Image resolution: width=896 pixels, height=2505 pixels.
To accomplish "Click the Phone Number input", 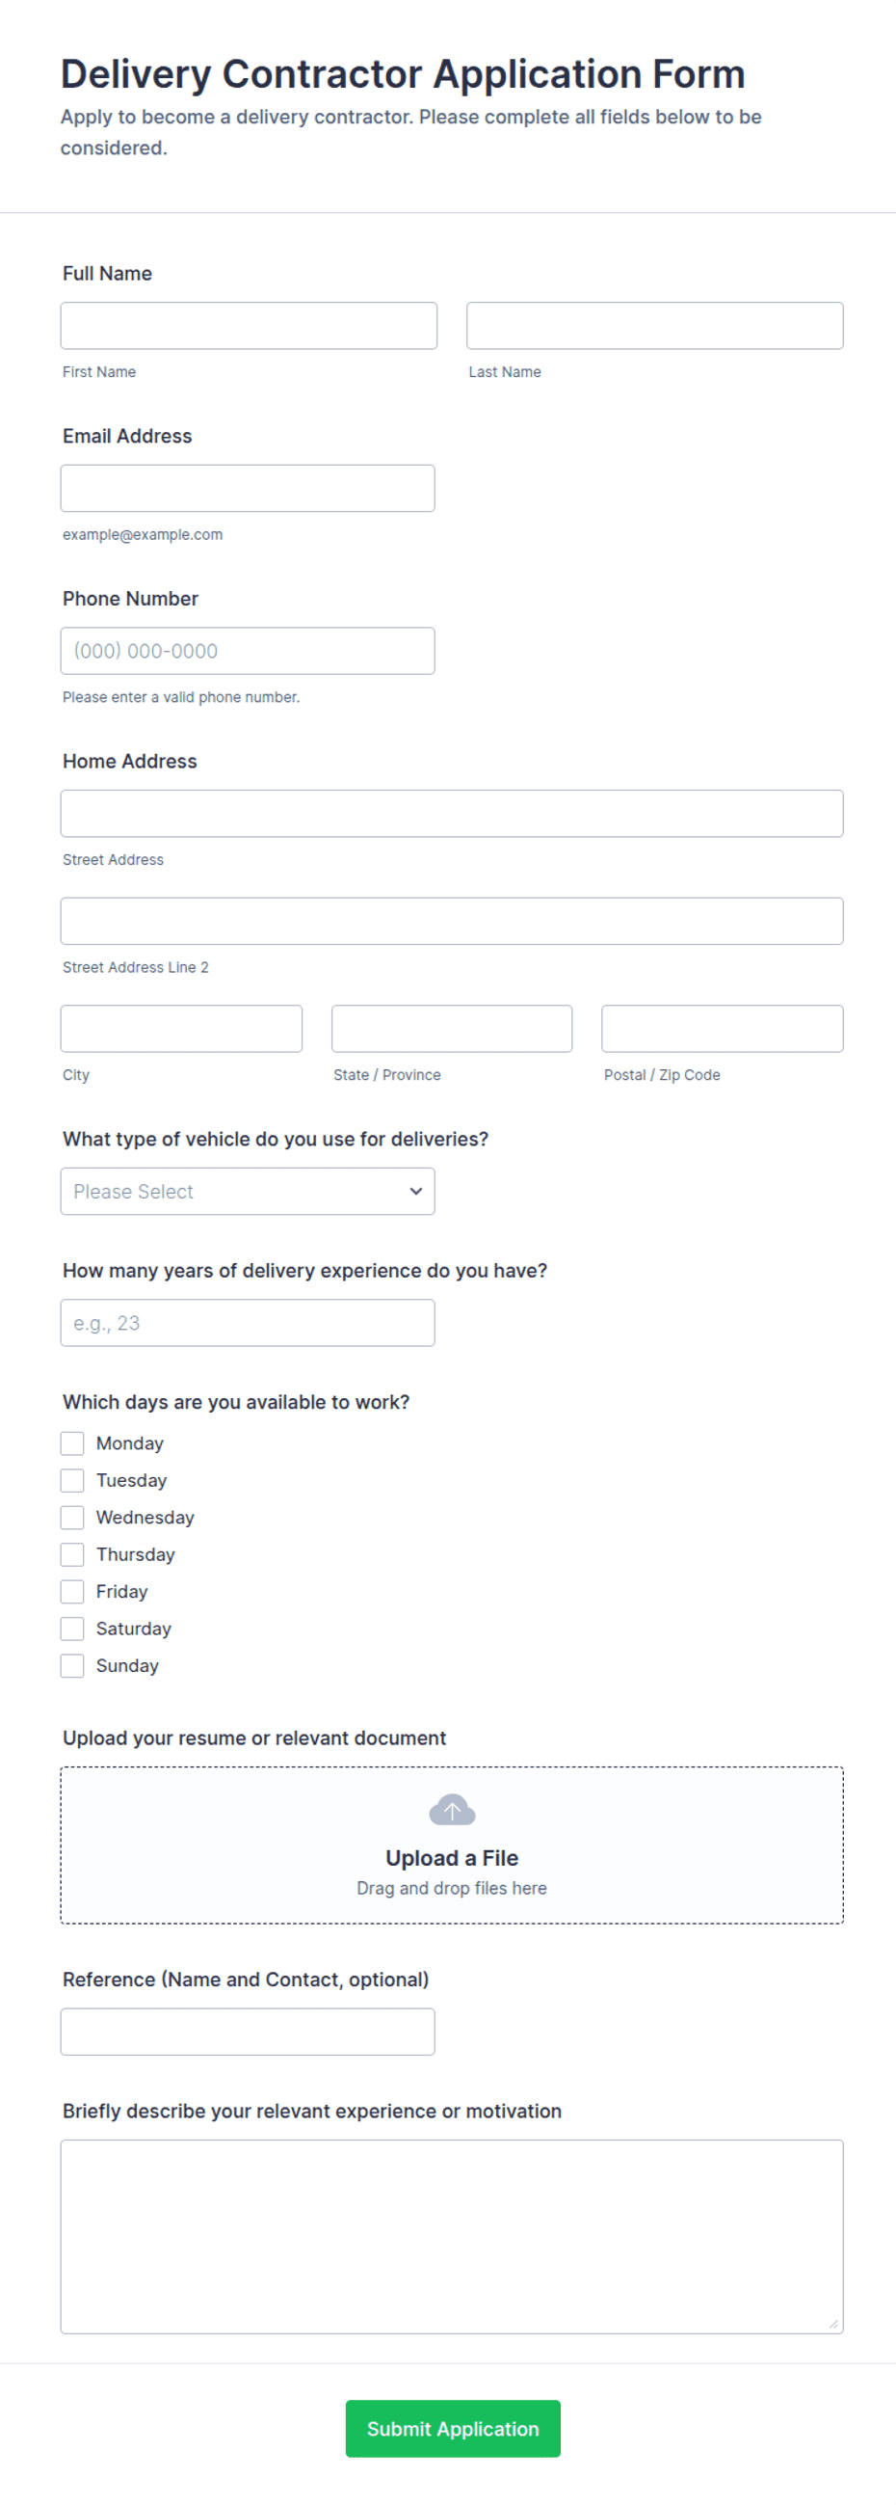I will 248,651.
